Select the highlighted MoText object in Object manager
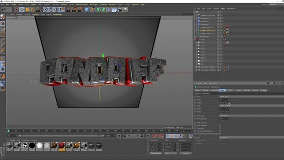Viewport: 284px width, 160px height. (x=208, y=30)
